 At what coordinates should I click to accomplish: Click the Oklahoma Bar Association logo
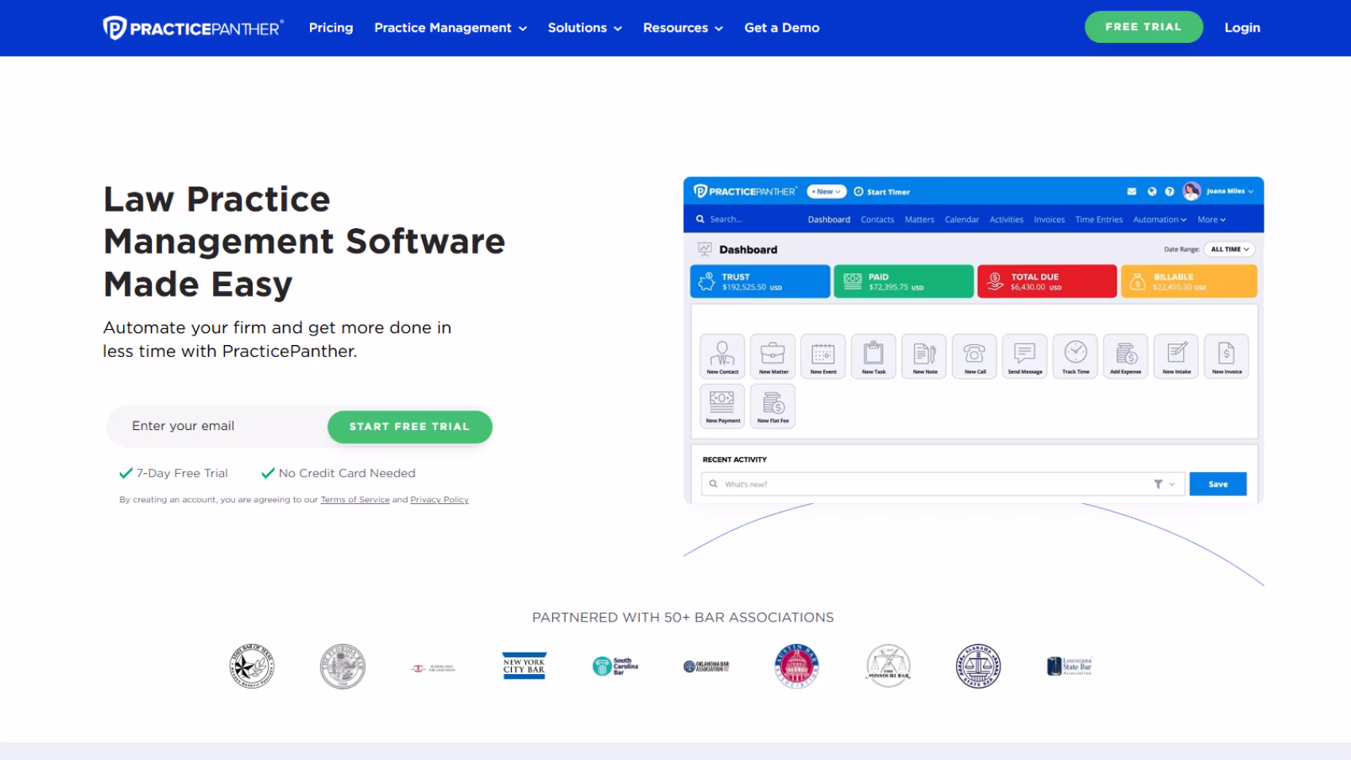[706, 666]
